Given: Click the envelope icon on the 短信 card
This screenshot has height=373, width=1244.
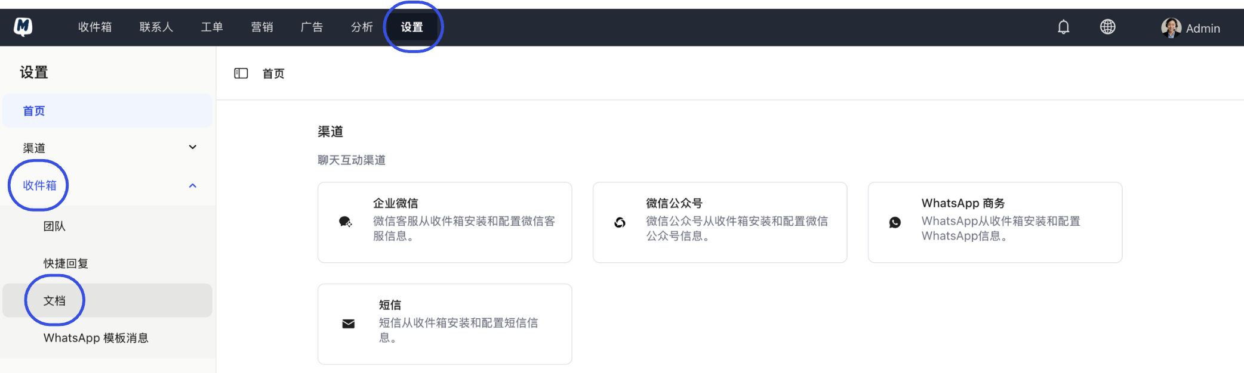Looking at the screenshot, I should tap(347, 323).
